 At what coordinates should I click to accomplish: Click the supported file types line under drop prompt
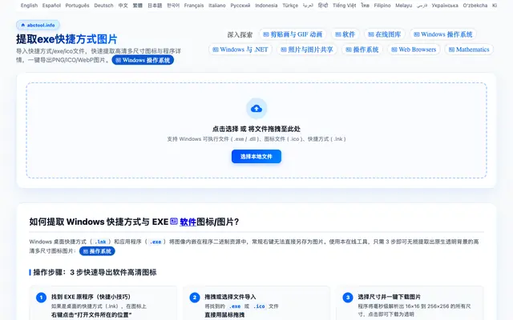click(x=256, y=138)
